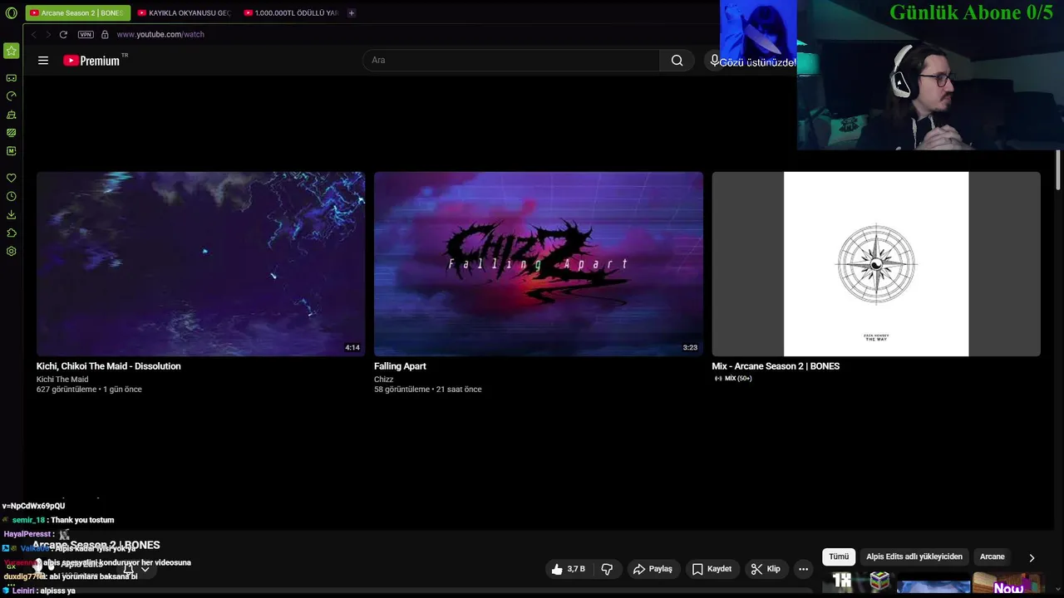Screen dimensions: 1064x598
Task: Open the striped GX Mods sidebar icon
Action: pos(11,133)
